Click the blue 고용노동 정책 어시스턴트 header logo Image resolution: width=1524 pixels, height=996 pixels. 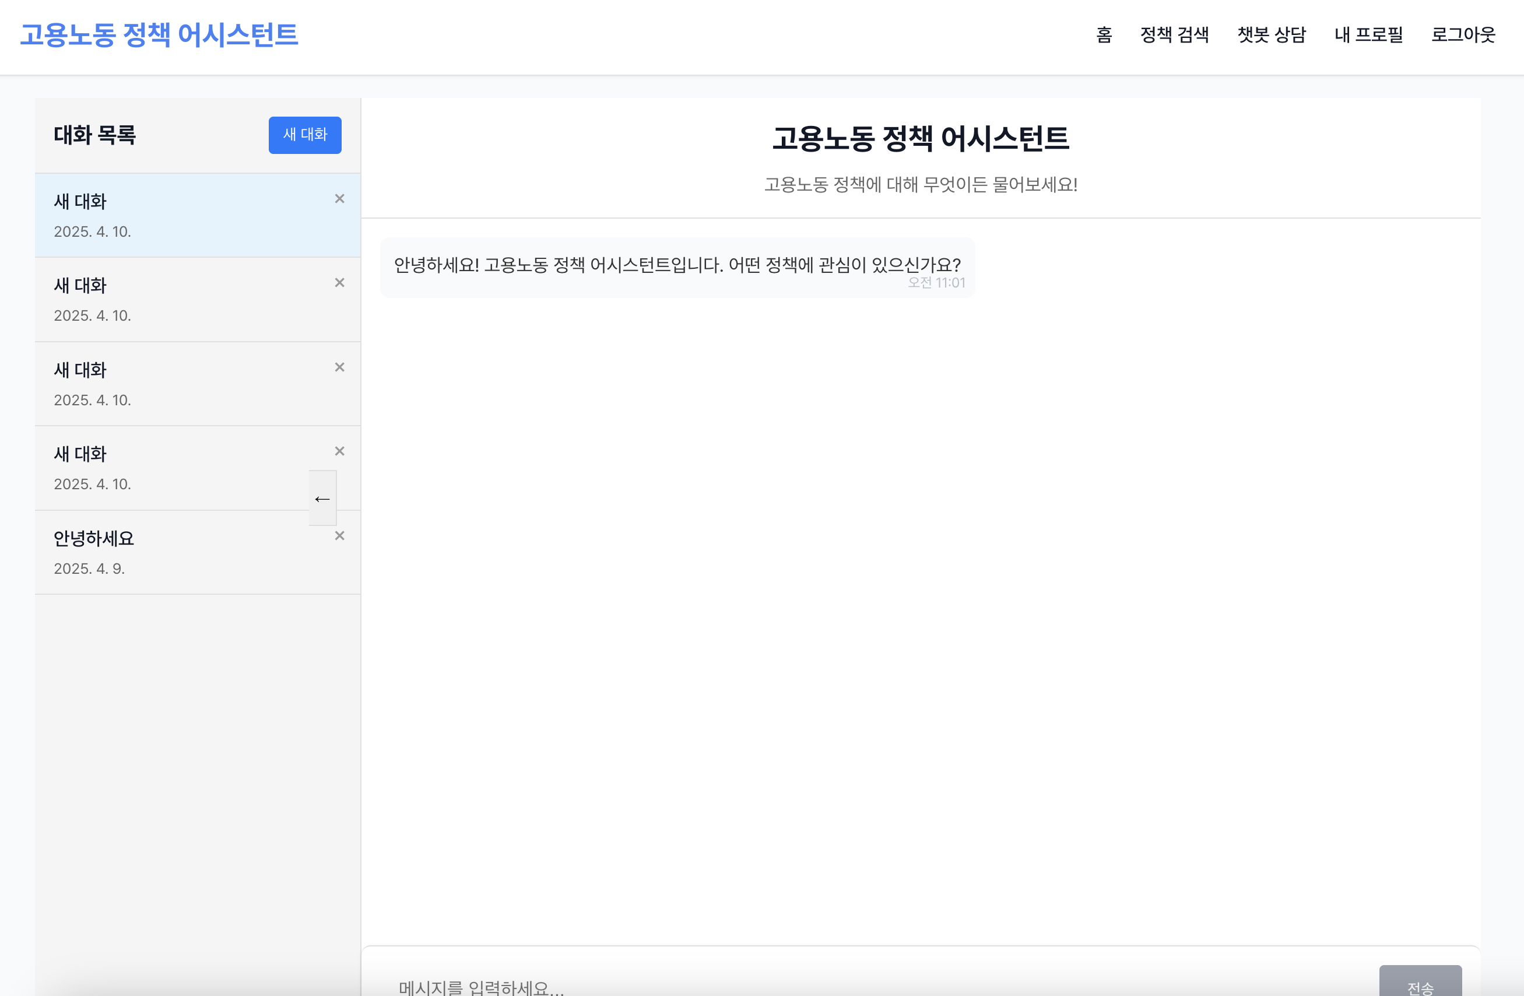pos(159,34)
